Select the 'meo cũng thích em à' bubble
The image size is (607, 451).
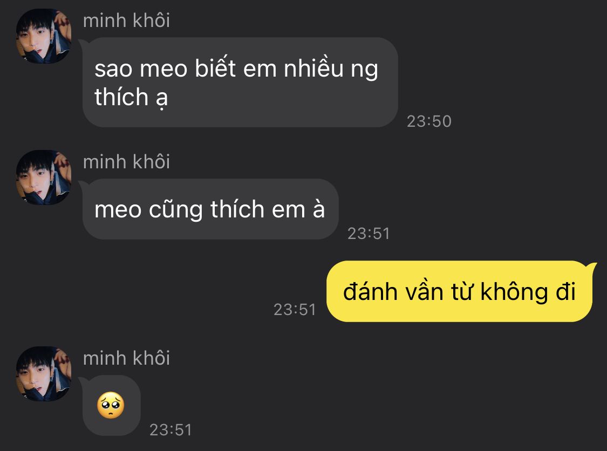pyautogui.click(x=210, y=209)
